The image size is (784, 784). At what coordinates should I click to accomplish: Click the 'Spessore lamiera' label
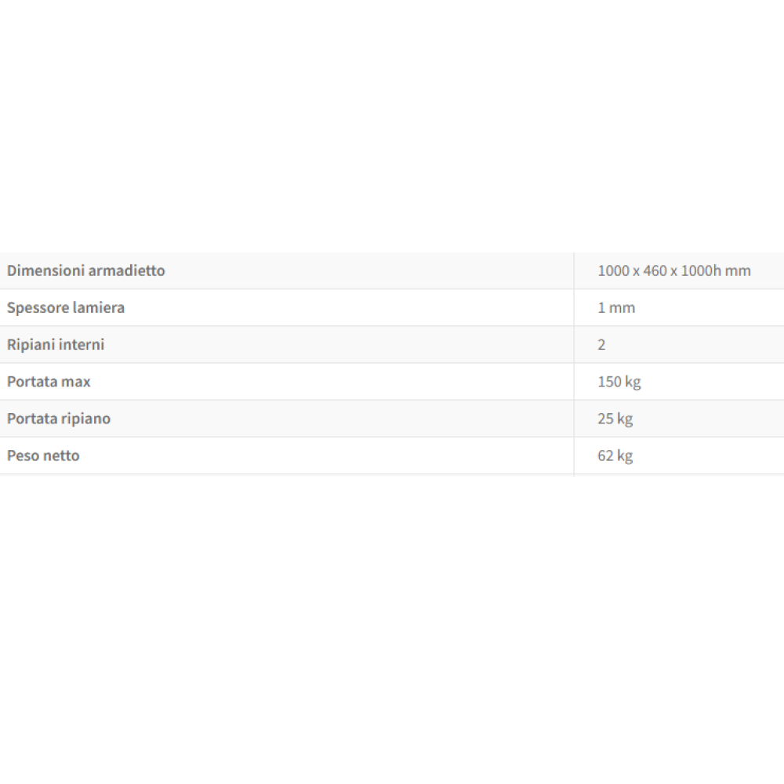[x=66, y=307]
